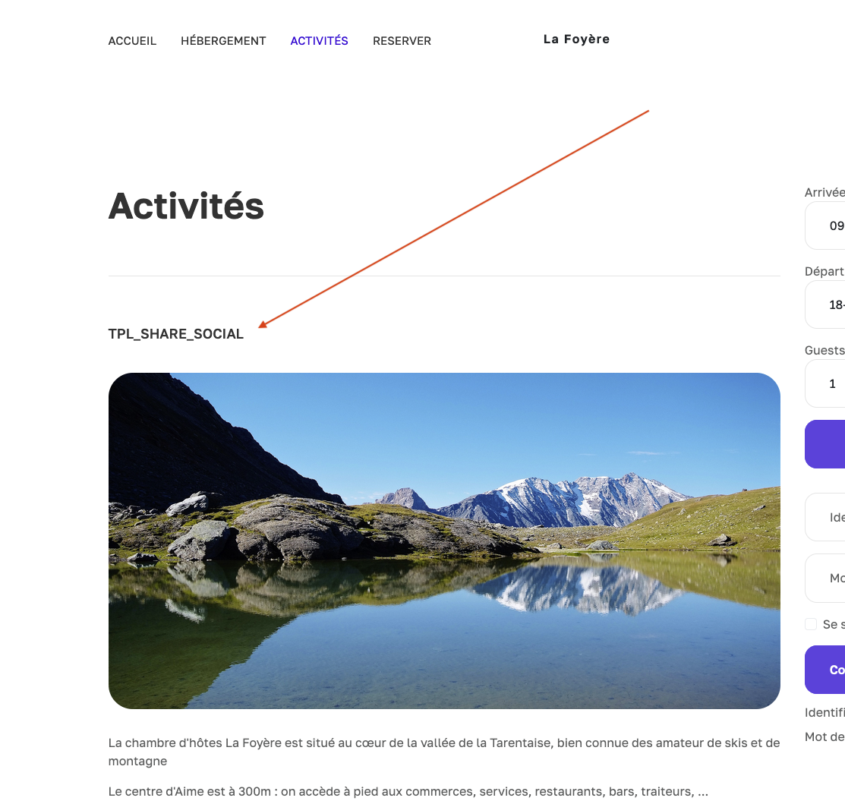Click the mountain lake photo
This screenshot has width=845, height=801.
click(444, 541)
